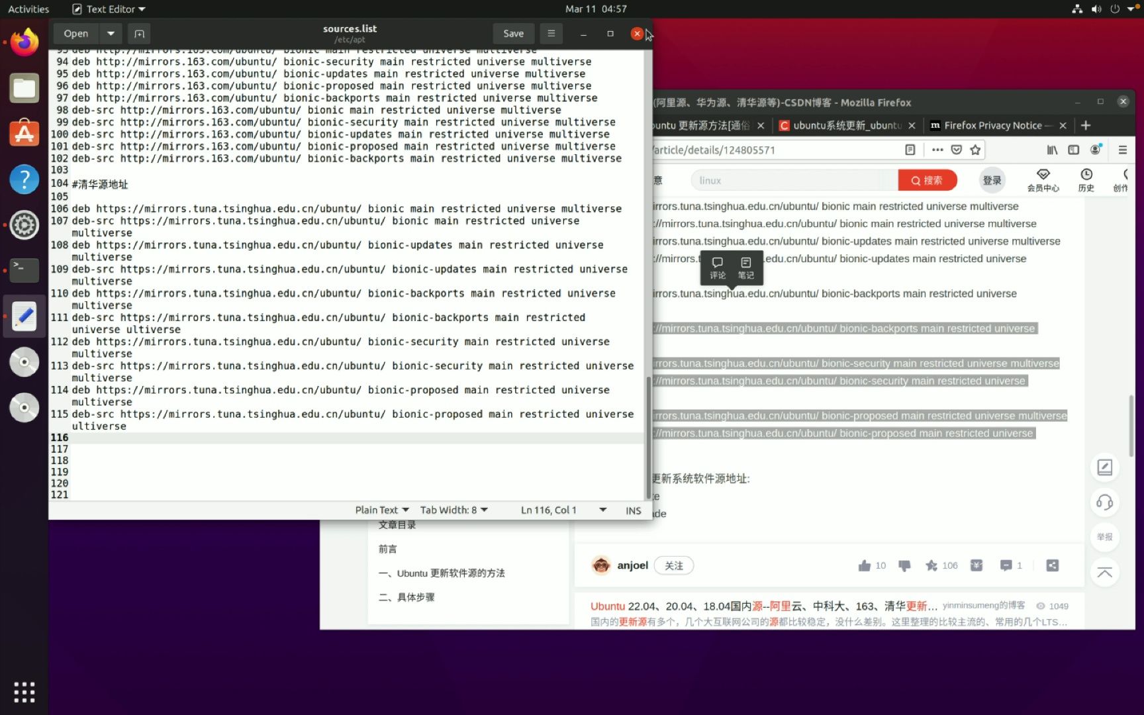Share the article via share icon

(1053, 565)
